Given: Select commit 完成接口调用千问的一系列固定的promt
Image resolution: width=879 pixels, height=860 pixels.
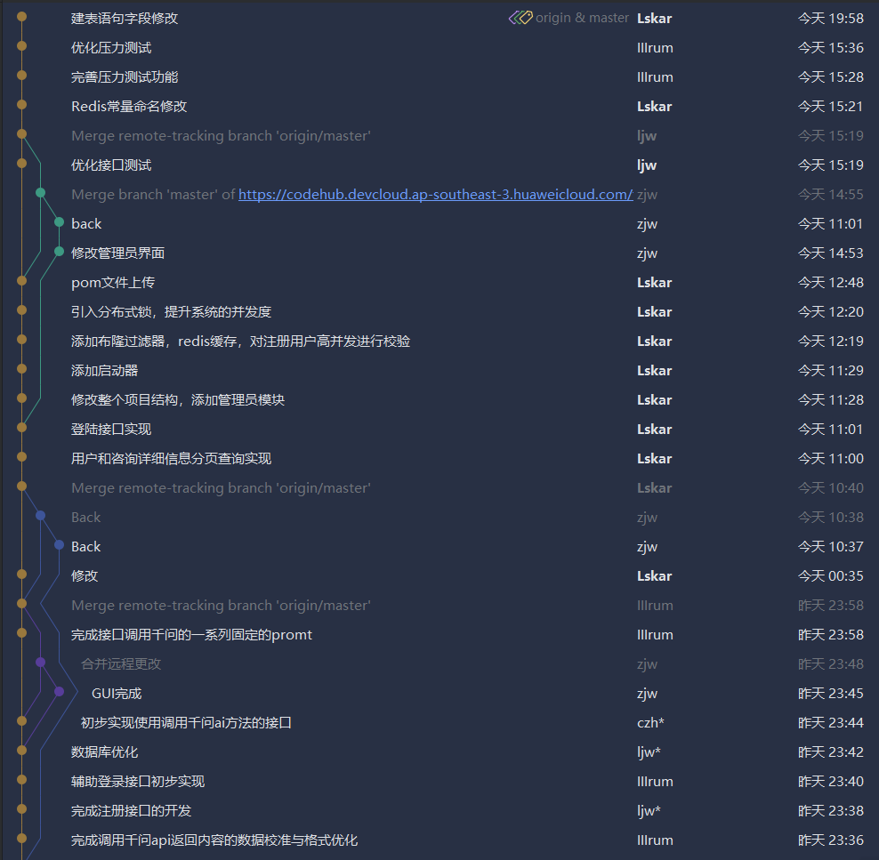Looking at the screenshot, I should click(x=191, y=635).
